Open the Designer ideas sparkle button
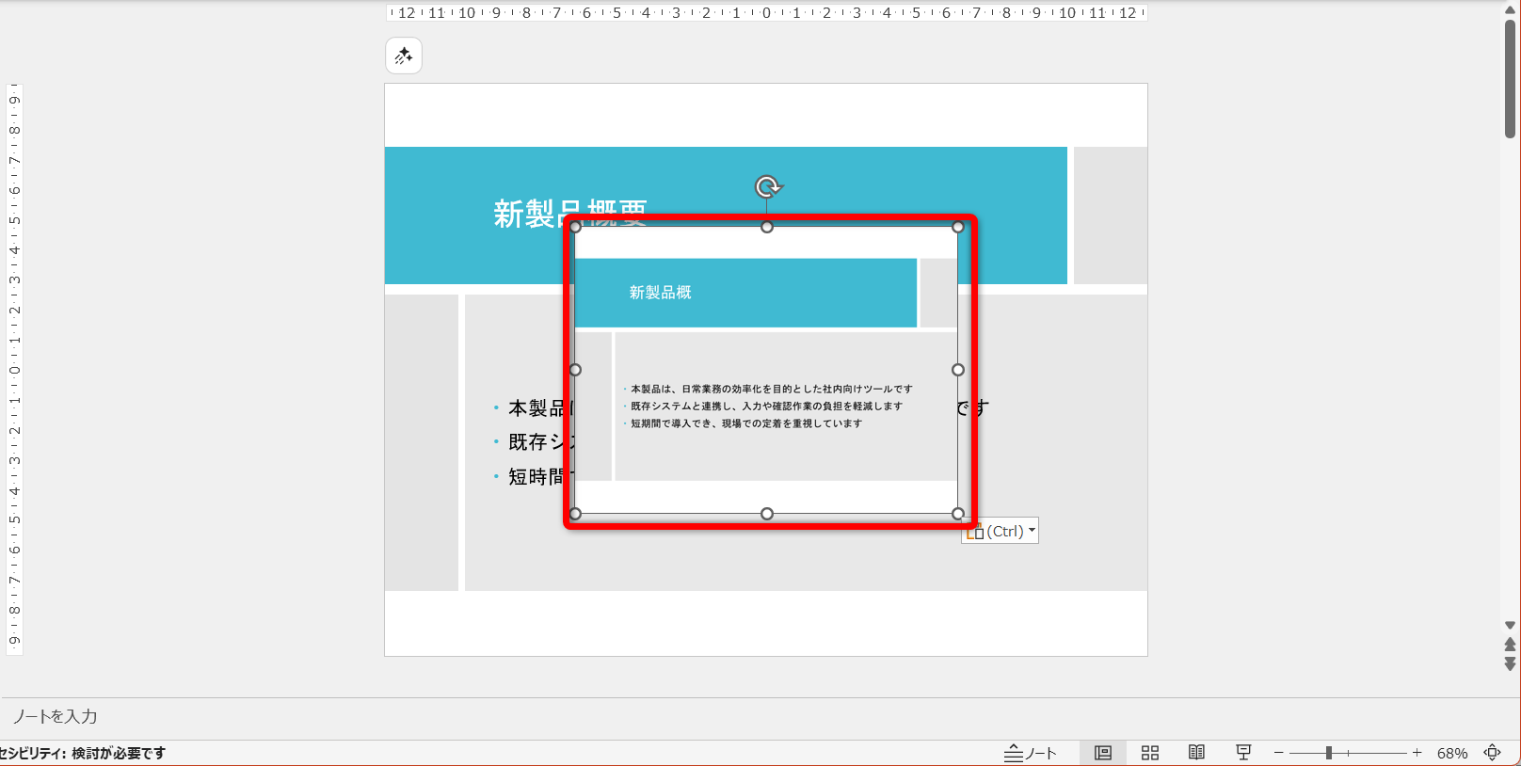The image size is (1521, 766). pyautogui.click(x=404, y=56)
